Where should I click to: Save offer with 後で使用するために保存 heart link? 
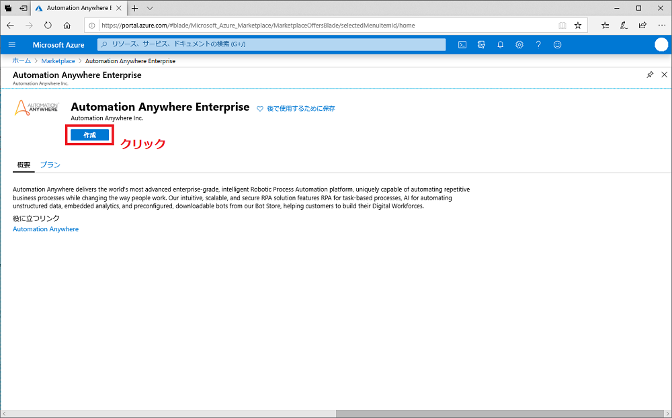click(296, 108)
